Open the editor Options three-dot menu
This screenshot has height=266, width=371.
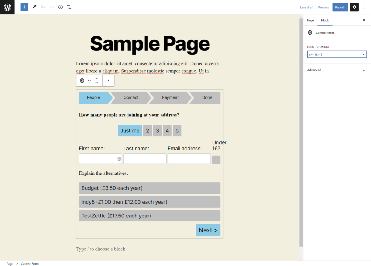[364, 7]
